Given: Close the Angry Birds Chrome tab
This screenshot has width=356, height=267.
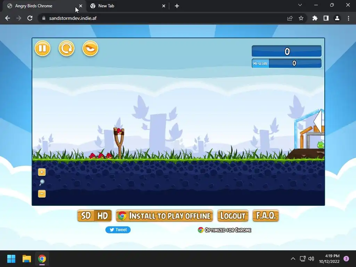Looking at the screenshot, I should click(81, 6).
